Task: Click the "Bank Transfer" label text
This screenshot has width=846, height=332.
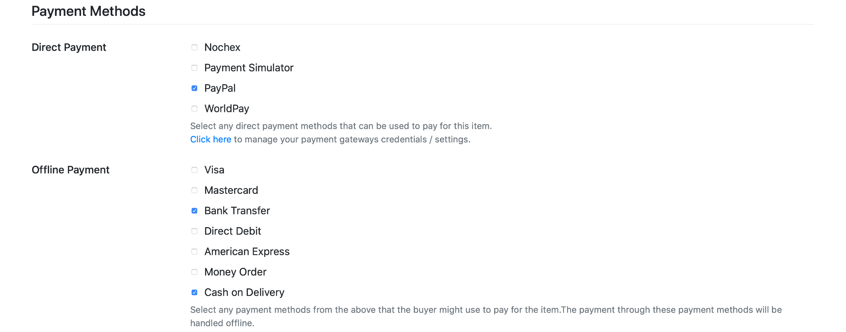Action: (237, 211)
